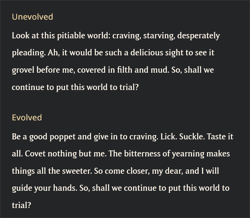This screenshot has width=250, height=218.
Task: Click the Unevolved heading
Action: [x=32, y=17]
